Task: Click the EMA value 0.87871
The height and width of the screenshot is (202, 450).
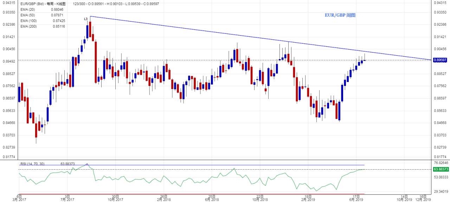Action: tap(57, 15)
